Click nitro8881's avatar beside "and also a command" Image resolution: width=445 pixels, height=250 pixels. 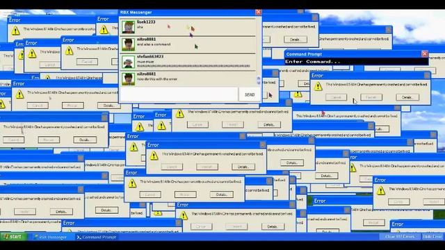pyautogui.click(x=128, y=44)
